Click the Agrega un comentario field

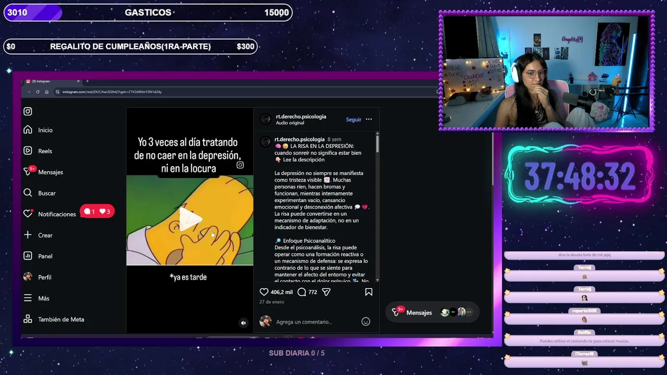click(317, 322)
